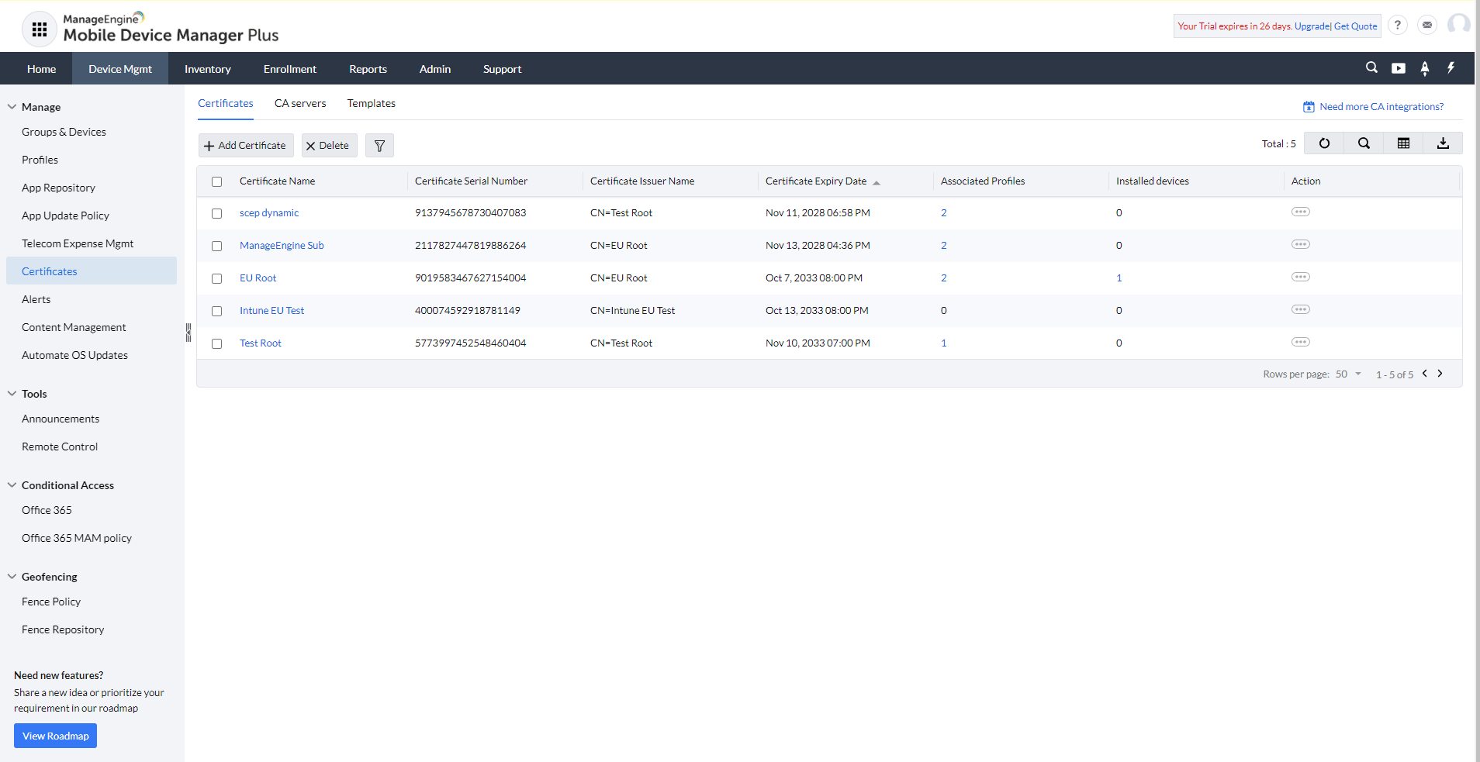
Task: Open the quick actions lightning icon
Action: click(x=1451, y=67)
